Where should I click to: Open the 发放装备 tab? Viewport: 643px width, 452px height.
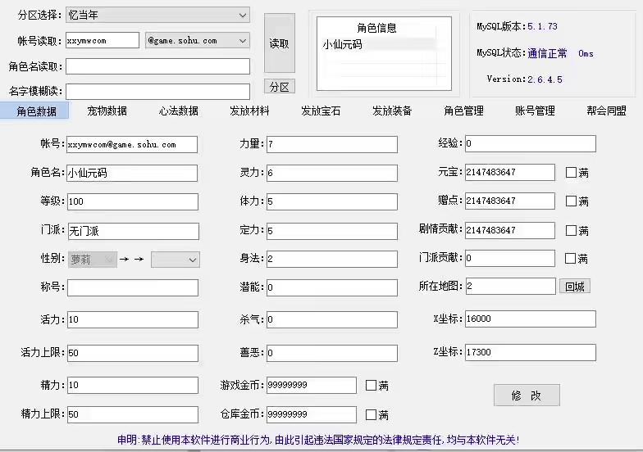(x=392, y=111)
